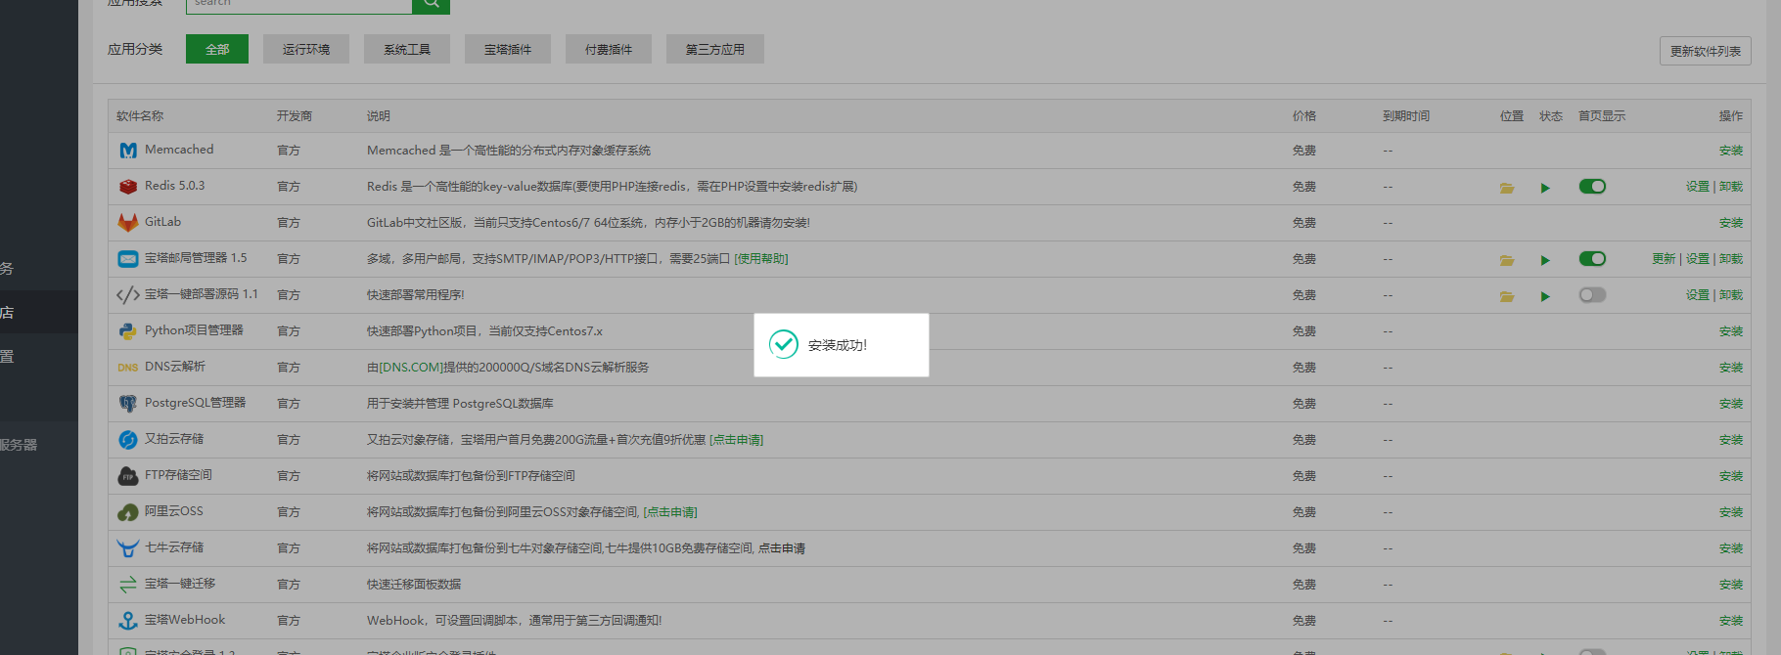Viewport: 1781px width, 655px height.
Task: Open the 第三方应用 category tab
Action: pyautogui.click(x=715, y=49)
